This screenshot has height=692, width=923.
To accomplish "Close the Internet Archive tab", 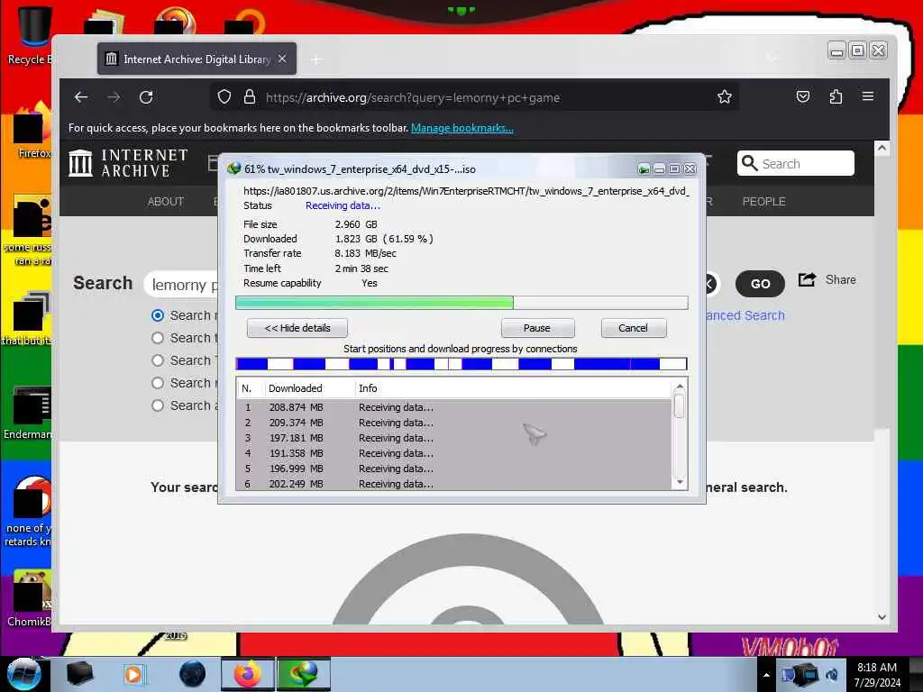I will click(282, 59).
